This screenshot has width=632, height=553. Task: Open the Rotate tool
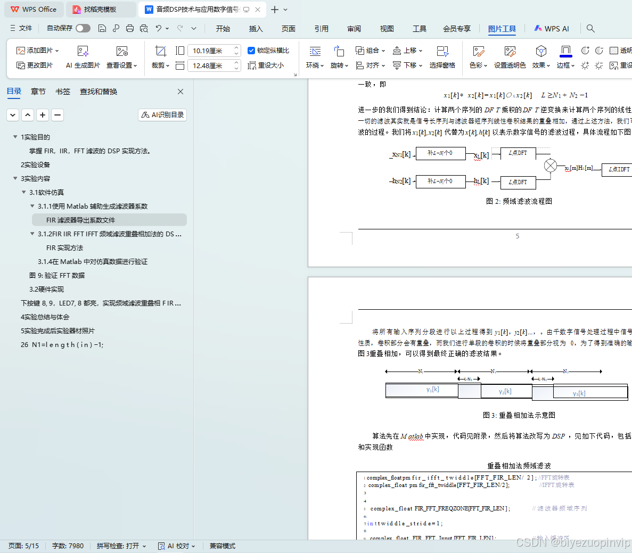(339, 57)
